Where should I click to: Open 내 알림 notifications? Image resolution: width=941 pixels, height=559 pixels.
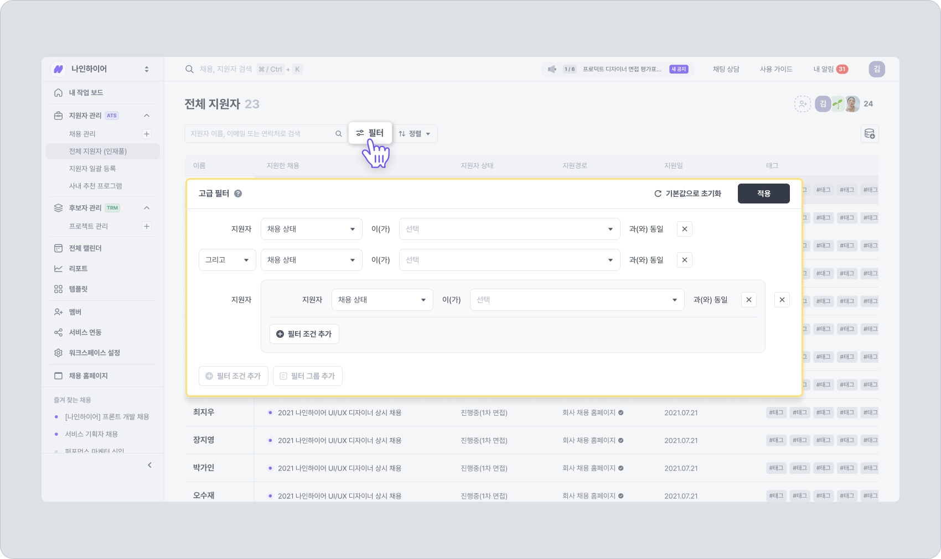pyautogui.click(x=830, y=69)
